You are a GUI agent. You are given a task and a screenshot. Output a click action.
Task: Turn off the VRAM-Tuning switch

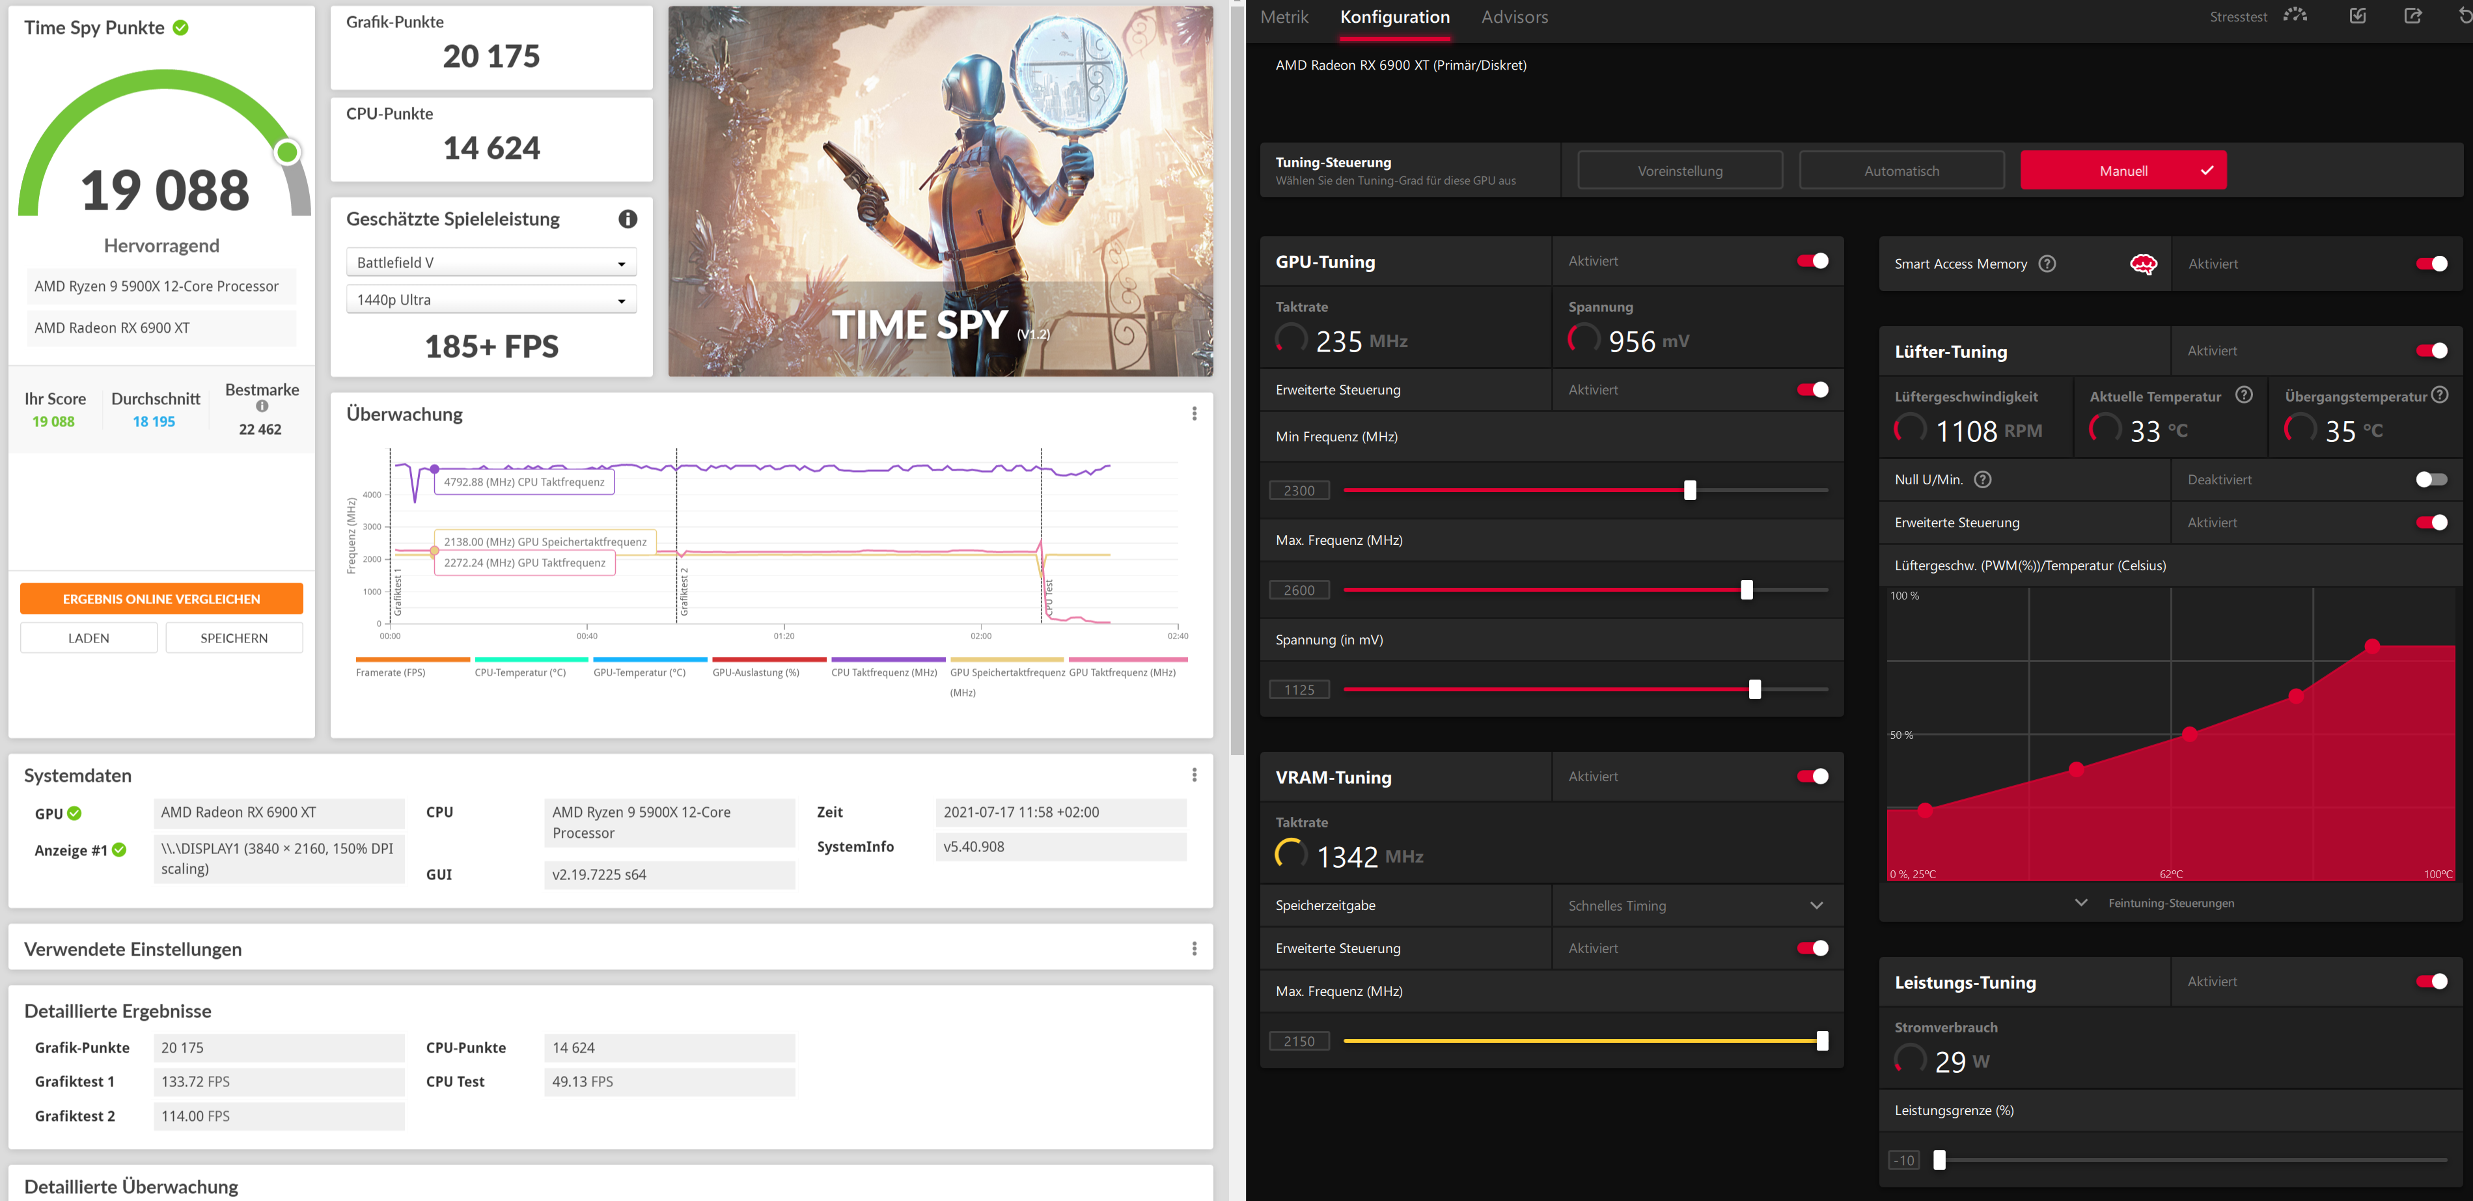pyautogui.click(x=1812, y=777)
